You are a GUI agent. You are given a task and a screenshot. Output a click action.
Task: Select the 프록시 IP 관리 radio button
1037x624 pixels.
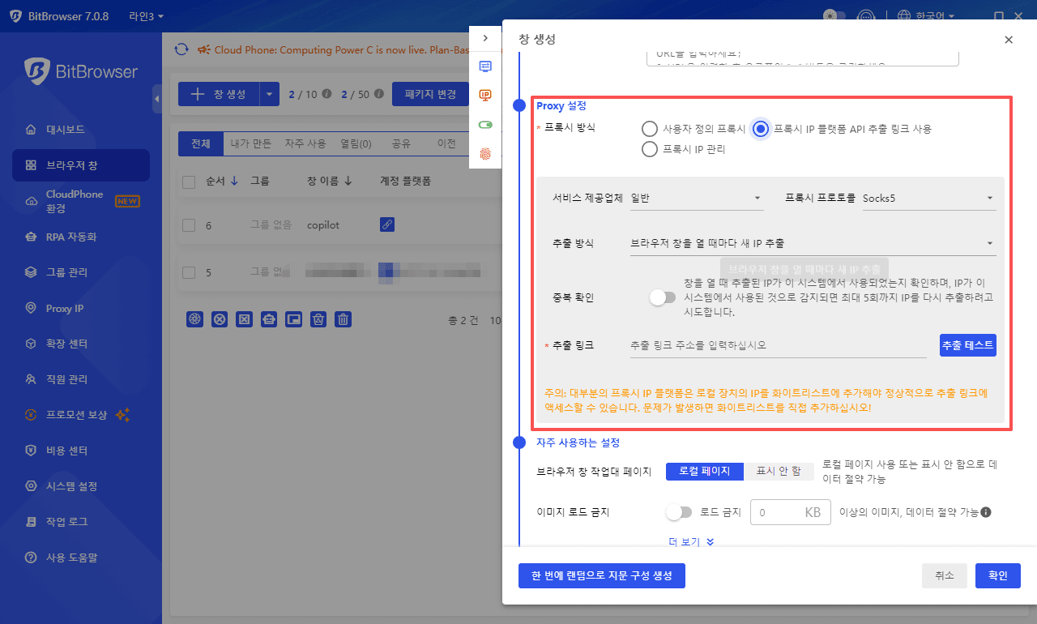(x=649, y=149)
